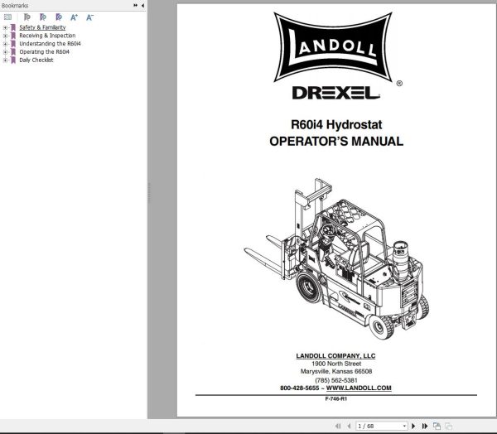Image resolution: width=497 pixels, height=434 pixels.
Task: Go to the Daily Checklist bookmark
Action: tap(36, 60)
